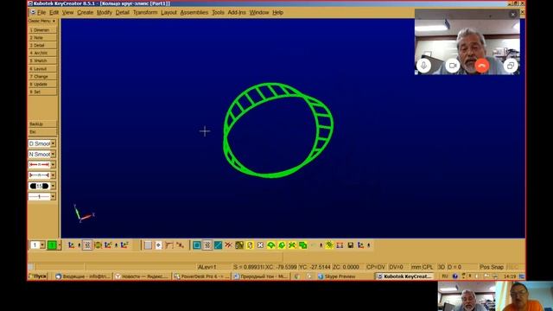553x311 pixels.
Task: Click the yellow cylinder icon
Action: point(250,245)
